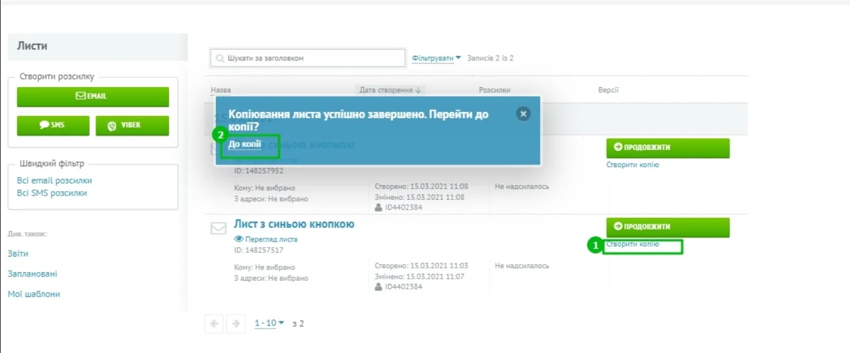
Task: Open the '1 - 10' page size dropdown
Action: (x=270, y=323)
